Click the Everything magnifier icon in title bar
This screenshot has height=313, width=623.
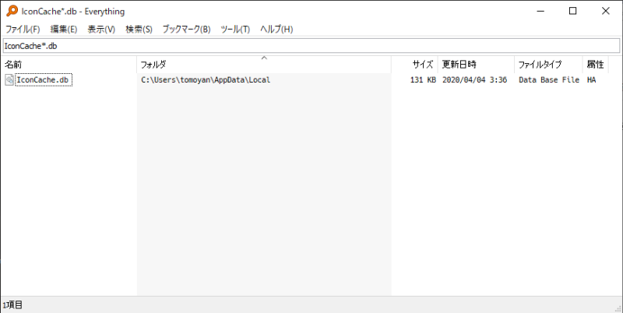12,11
